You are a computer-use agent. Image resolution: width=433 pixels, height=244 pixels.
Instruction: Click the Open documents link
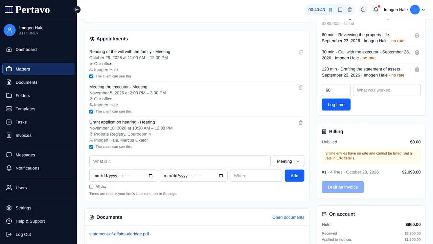coord(288,217)
